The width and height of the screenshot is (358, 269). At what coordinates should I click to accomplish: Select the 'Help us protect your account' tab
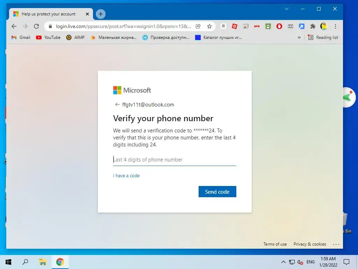coord(51,14)
